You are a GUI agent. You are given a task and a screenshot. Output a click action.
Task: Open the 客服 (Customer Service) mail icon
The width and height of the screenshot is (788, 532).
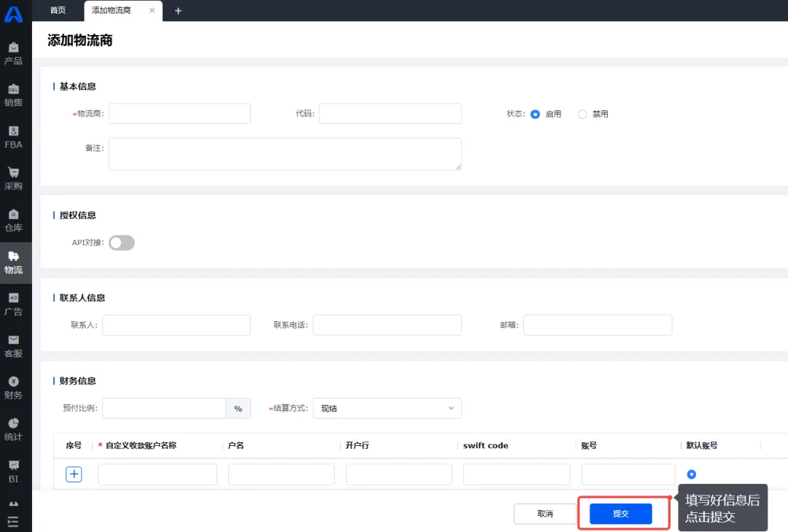pos(13,341)
